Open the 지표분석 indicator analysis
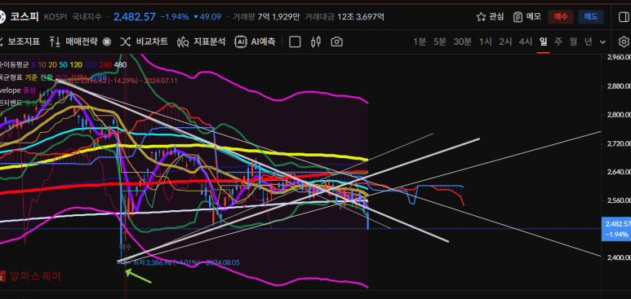Image resolution: width=631 pixels, height=299 pixels. [201, 42]
